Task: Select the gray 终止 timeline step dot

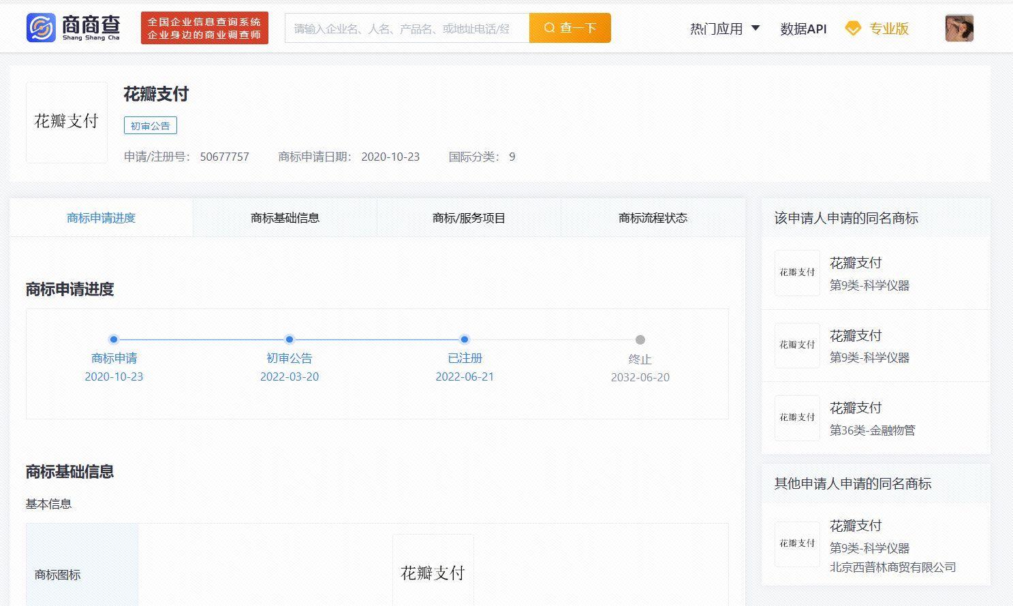Action: [x=640, y=340]
